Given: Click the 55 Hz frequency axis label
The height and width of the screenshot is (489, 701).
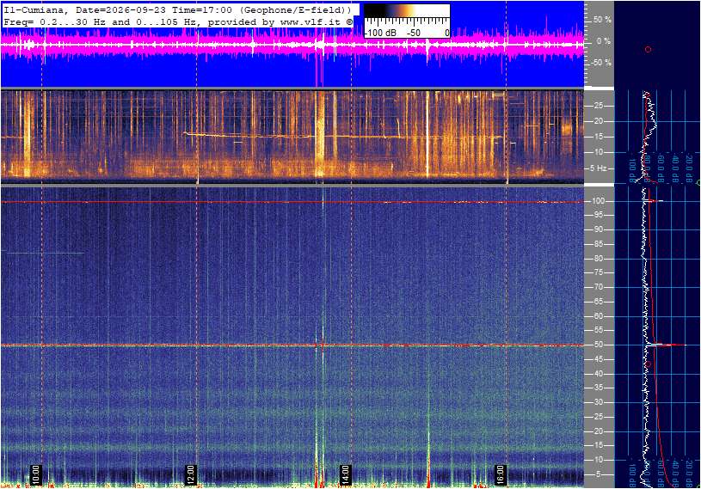Looking at the screenshot, I should pyautogui.click(x=598, y=330).
